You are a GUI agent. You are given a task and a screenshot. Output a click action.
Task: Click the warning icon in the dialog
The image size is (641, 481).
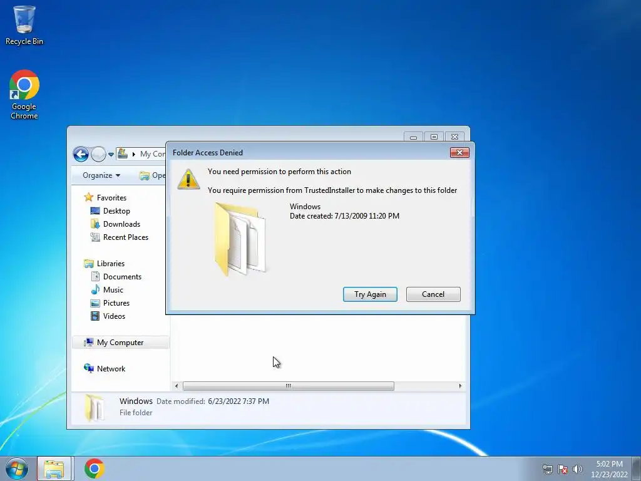[188, 179]
